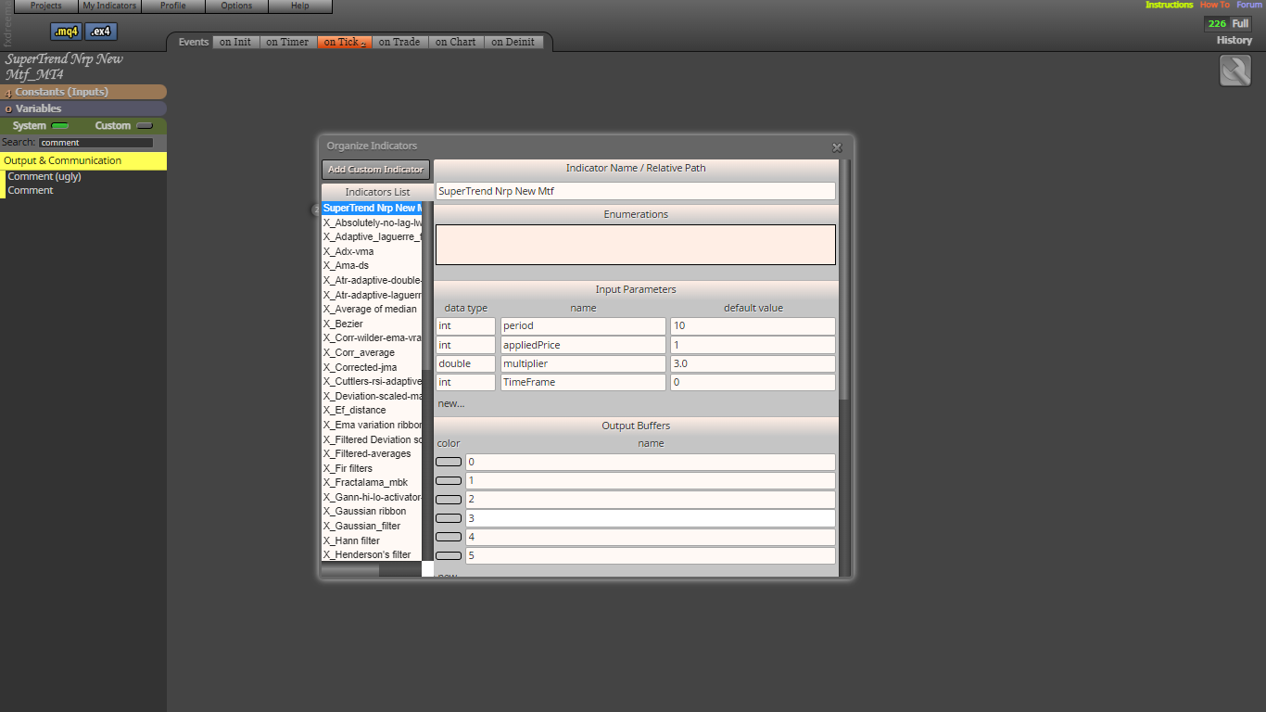This screenshot has height=712, width=1266.
Task: Open the wrench settings icon
Action: tap(1235, 71)
